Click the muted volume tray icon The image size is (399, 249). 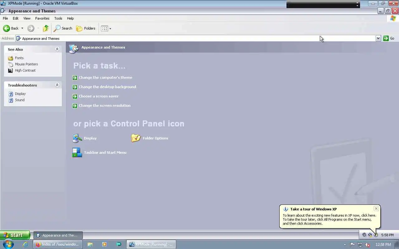point(368,245)
